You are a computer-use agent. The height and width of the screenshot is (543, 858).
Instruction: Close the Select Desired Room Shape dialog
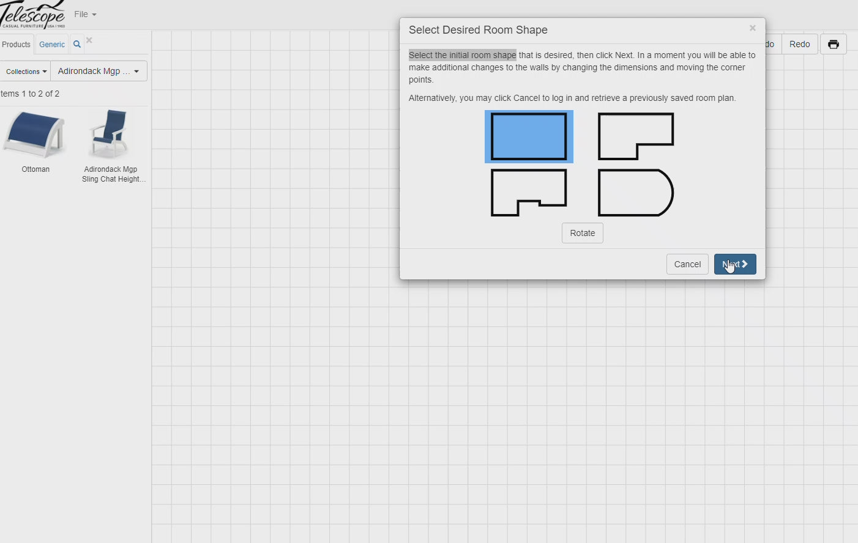tap(752, 28)
